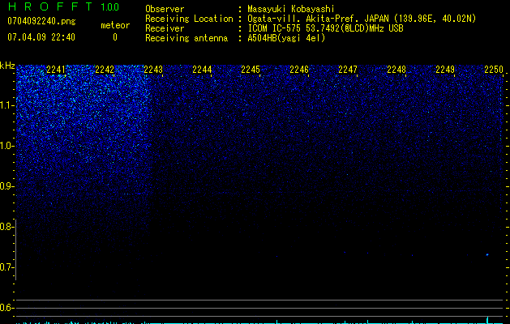Image resolution: width=510 pixels, height=324 pixels.
Task: Click the Observer name Masayuki Kobayashi
Action: (x=291, y=9)
